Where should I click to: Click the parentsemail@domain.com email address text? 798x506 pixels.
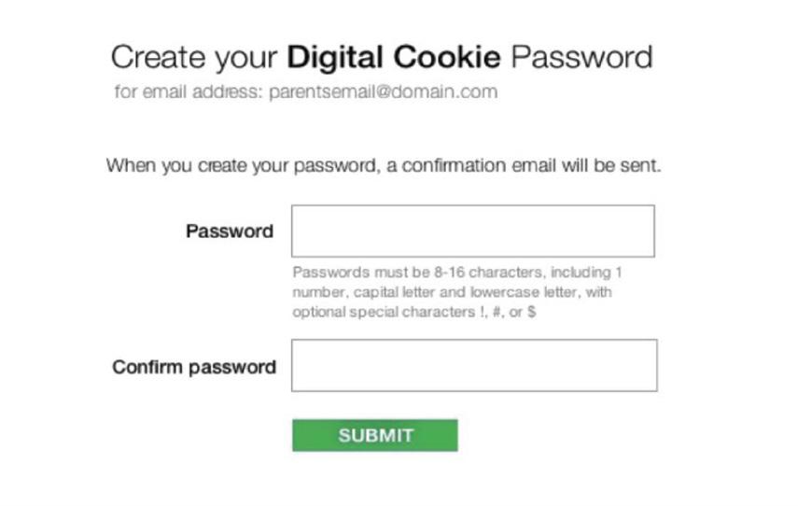pyautogui.click(x=383, y=91)
